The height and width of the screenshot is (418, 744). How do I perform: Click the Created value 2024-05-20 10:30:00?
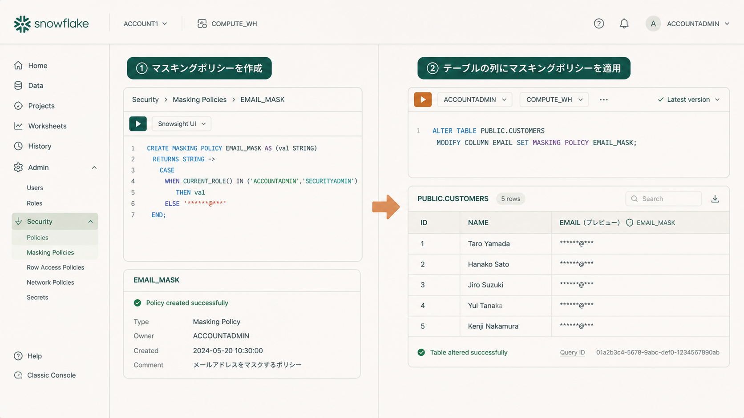click(228, 350)
